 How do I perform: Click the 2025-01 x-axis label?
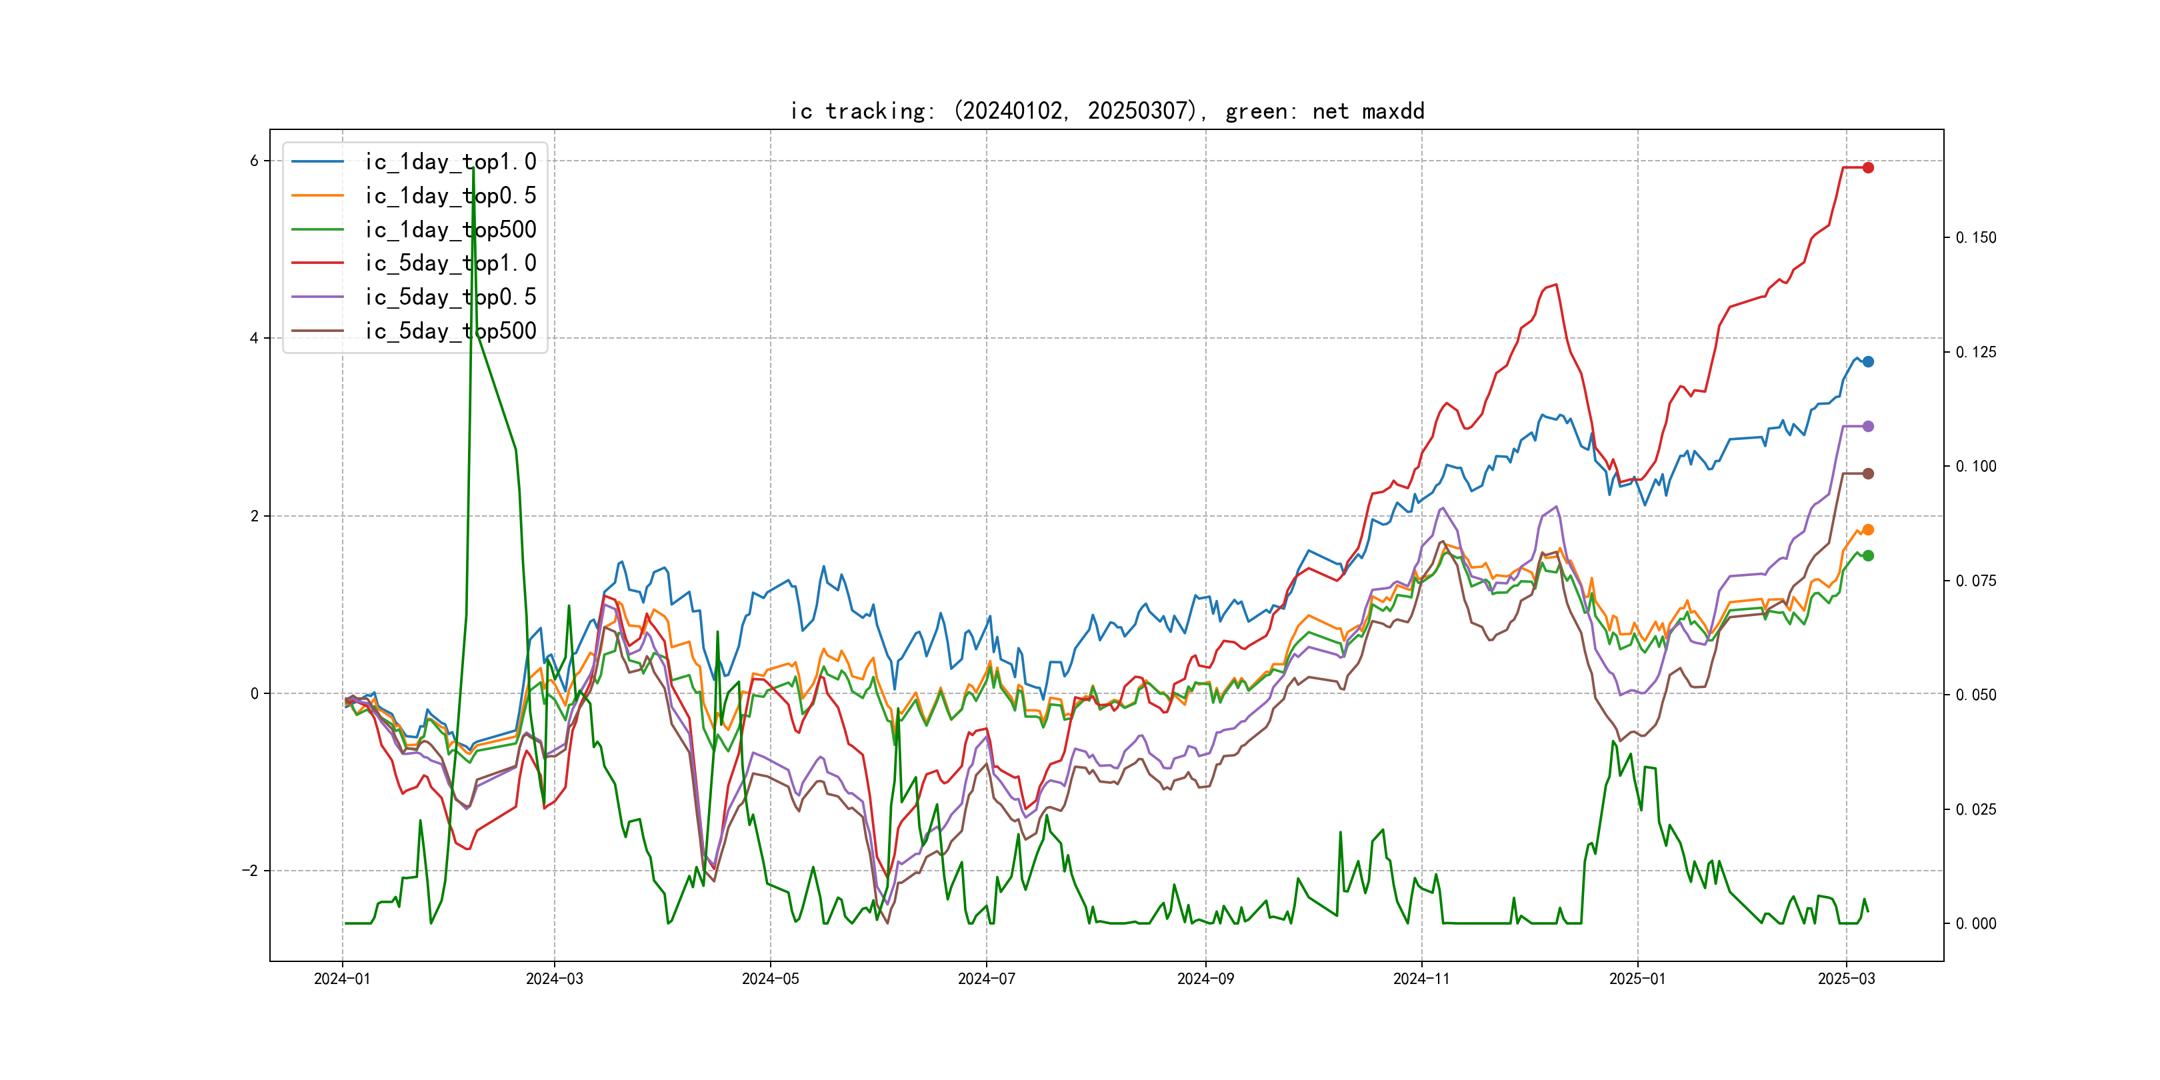click(1637, 979)
